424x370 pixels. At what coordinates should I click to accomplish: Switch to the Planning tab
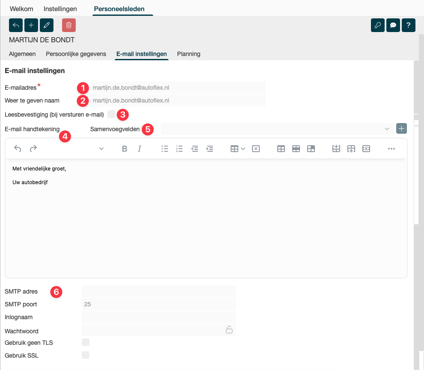coord(189,54)
